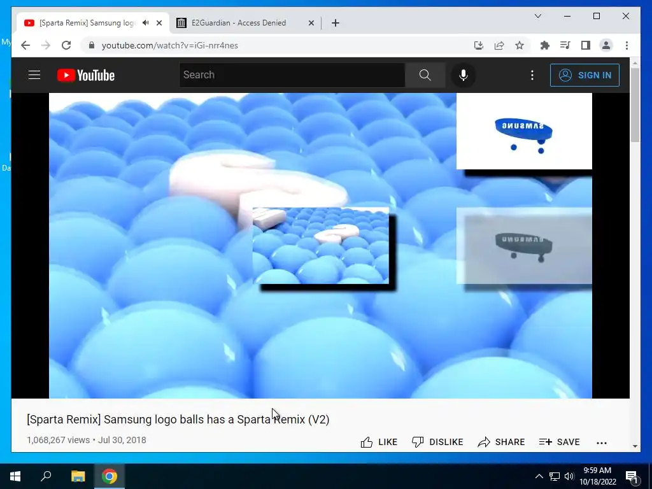Select the youtube.com address bar URL

tap(169, 45)
